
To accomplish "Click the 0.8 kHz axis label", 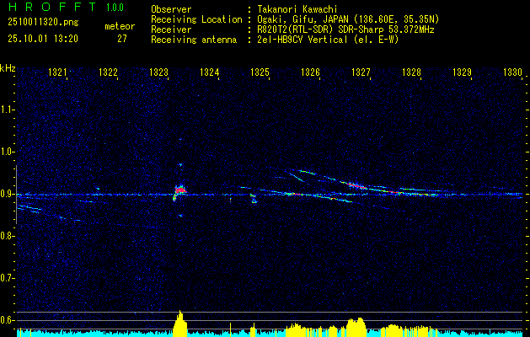I will (7, 236).
